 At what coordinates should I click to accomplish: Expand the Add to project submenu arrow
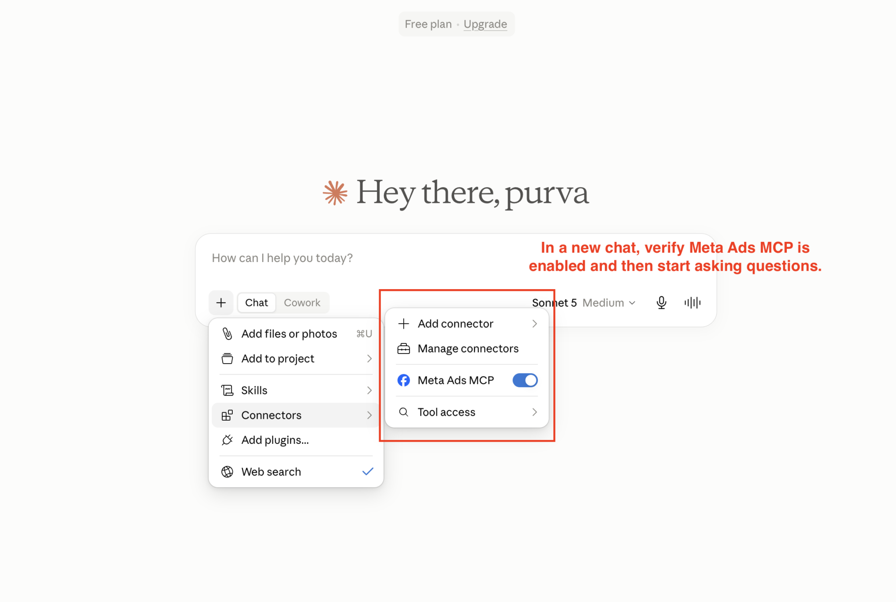point(369,359)
